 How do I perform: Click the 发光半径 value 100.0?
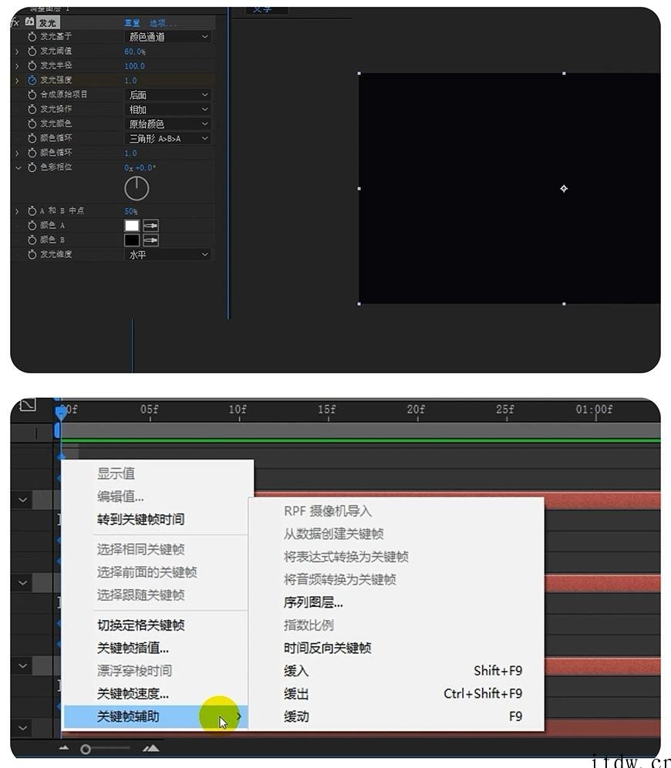tap(135, 66)
